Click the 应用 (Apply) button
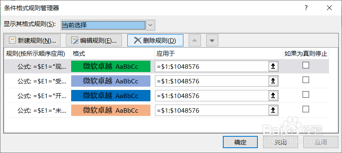Viewport: 342px width, 153px height. click(x=321, y=142)
